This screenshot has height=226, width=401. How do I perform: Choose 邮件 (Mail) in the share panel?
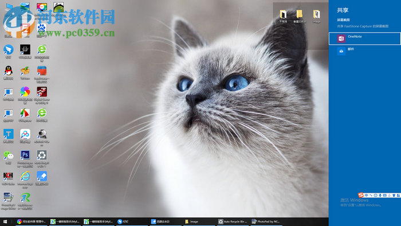(365, 51)
